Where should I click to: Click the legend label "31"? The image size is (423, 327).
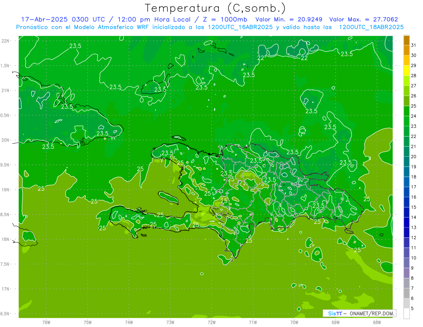[x=414, y=45]
